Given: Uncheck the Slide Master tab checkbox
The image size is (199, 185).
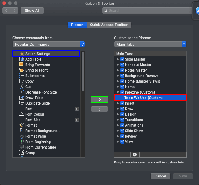Looking at the screenshot, I should pos(122,59).
